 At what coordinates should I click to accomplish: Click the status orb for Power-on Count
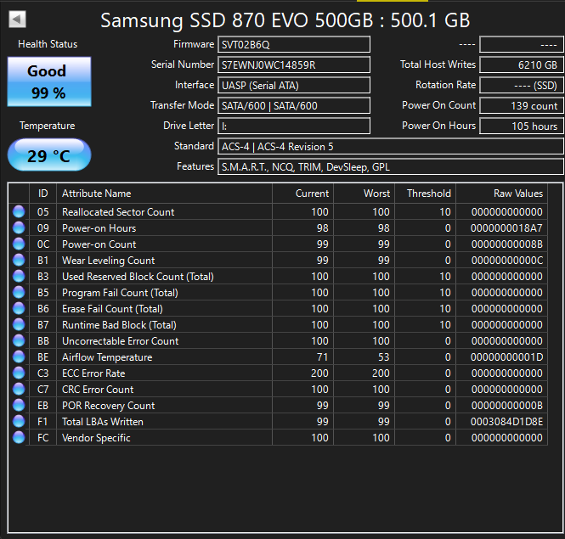tap(19, 244)
